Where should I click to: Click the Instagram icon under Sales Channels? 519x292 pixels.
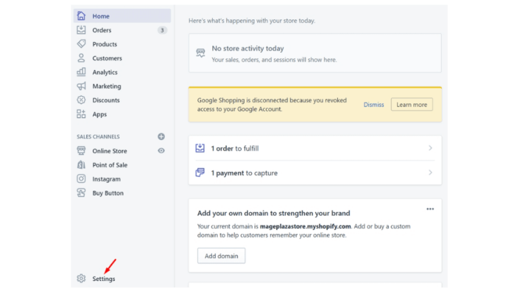click(x=81, y=179)
